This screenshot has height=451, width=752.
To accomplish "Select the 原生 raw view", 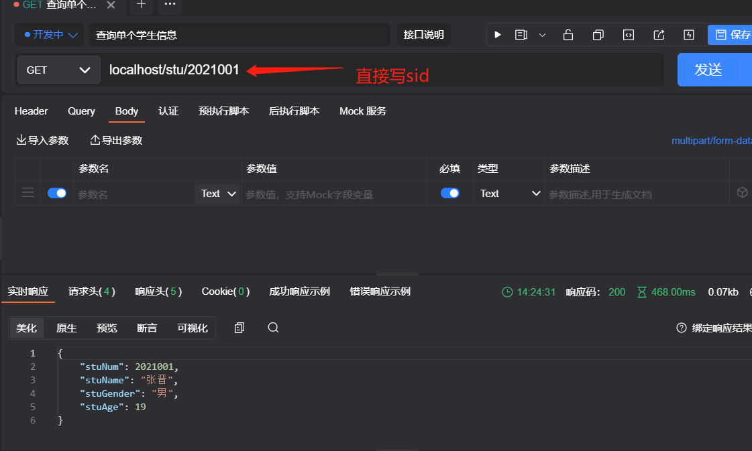I will tap(66, 328).
